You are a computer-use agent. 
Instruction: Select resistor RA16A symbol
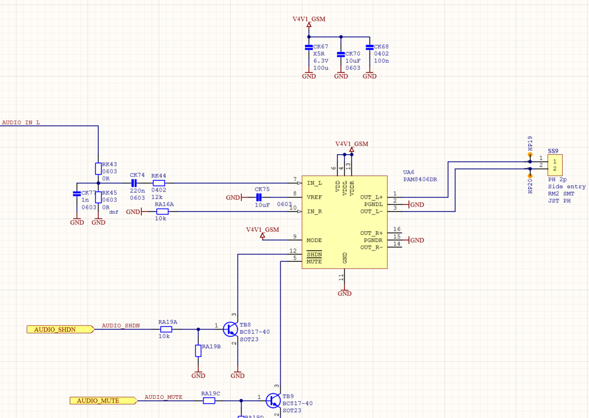coord(162,212)
